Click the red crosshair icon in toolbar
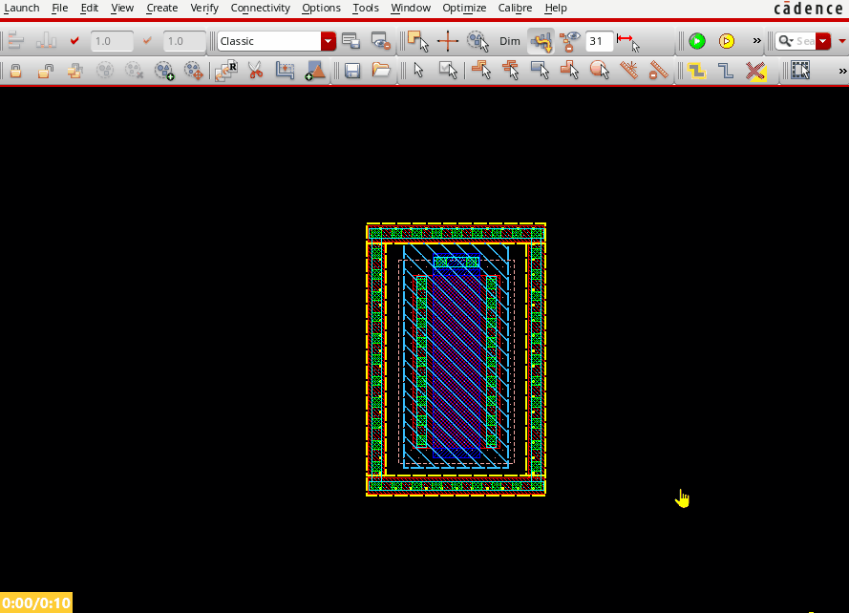The height and width of the screenshot is (613, 849). coord(448,41)
